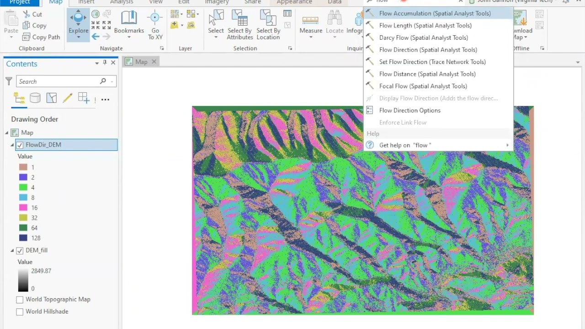Open the Navigate group dialog launcher
This screenshot has width=585, height=329.
point(161,48)
